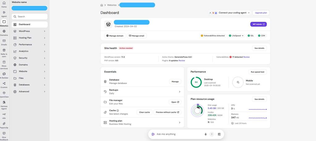Click the Upgrade plan button
The image size is (316, 141).
click(x=261, y=13)
